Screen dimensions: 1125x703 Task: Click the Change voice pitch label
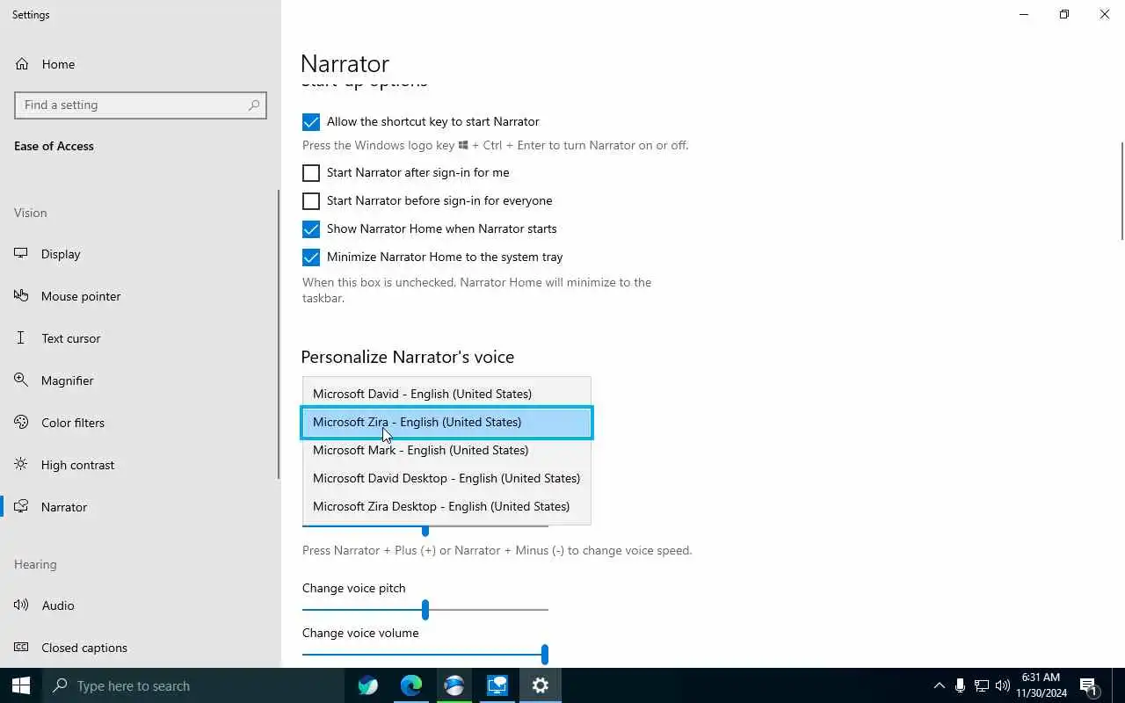[354, 588]
